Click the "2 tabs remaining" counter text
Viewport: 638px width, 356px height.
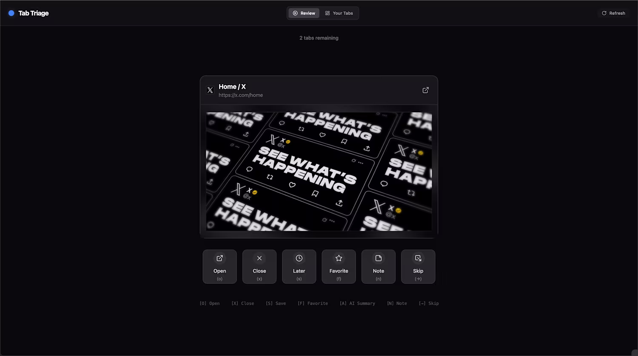point(319,38)
